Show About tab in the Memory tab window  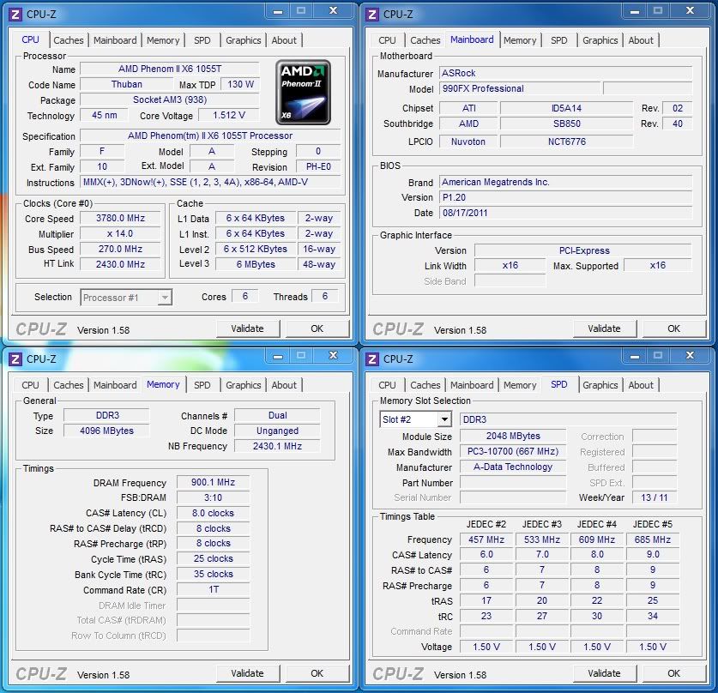[284, 385]
